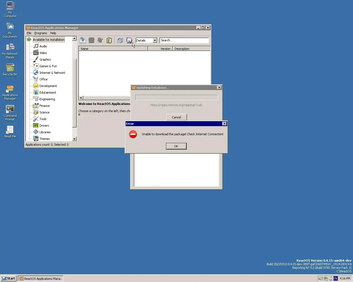353x282 pixels.
Task: Click the 4:16 PM tray clock
Action: click(345, 278)
